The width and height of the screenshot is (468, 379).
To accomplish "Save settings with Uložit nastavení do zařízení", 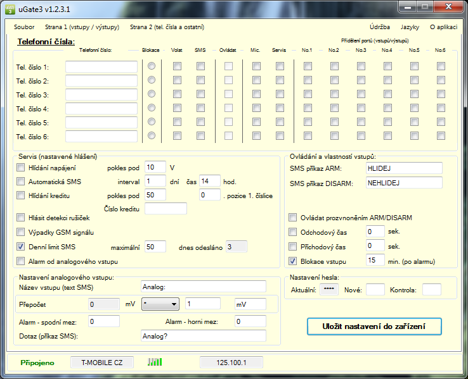I will (374, 326).
